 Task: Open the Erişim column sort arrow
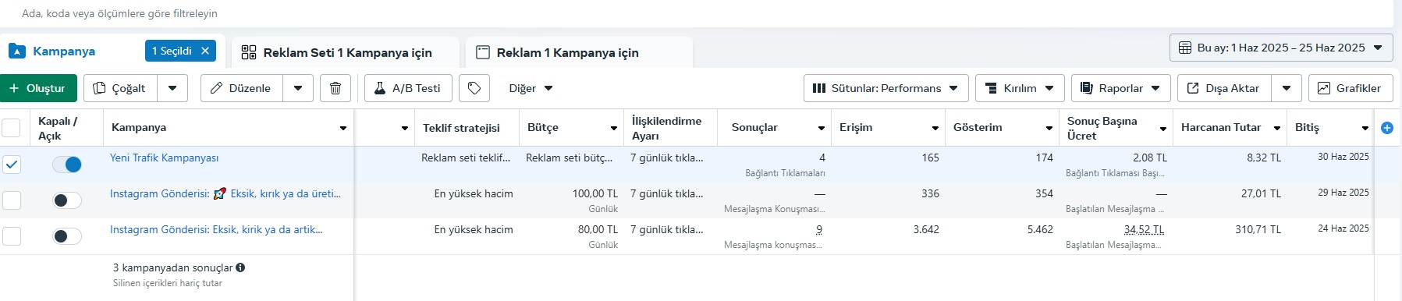(935, 128)
